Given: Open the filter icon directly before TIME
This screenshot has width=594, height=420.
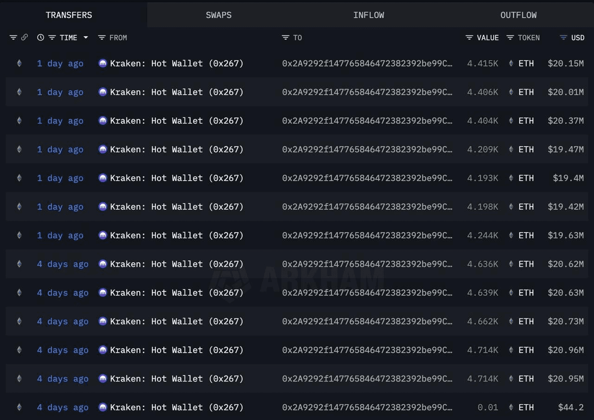Looking at the screenshot, I should (x=52, y=38).
